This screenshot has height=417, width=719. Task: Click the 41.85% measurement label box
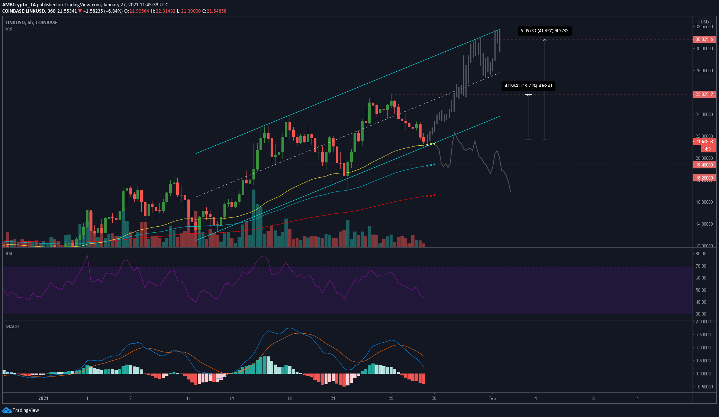[545, 31]
